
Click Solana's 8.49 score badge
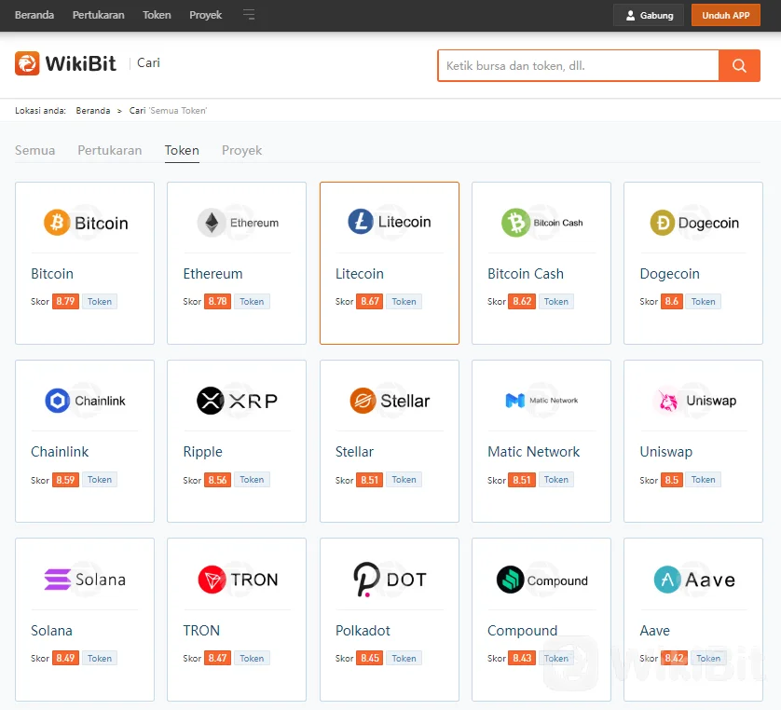pyautogui.click(x=65, y=658)
